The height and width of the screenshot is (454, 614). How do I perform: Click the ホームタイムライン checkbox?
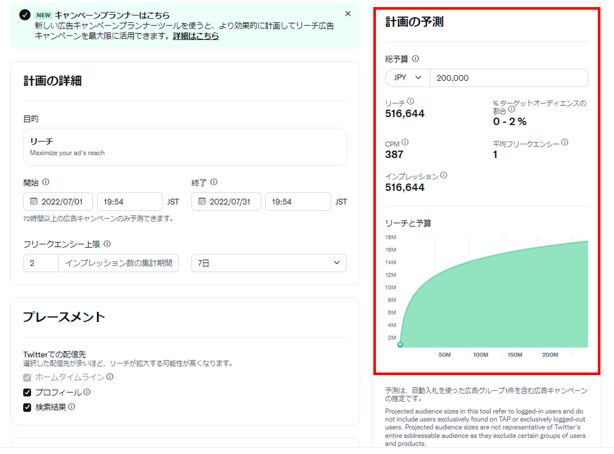coord(27,377)
